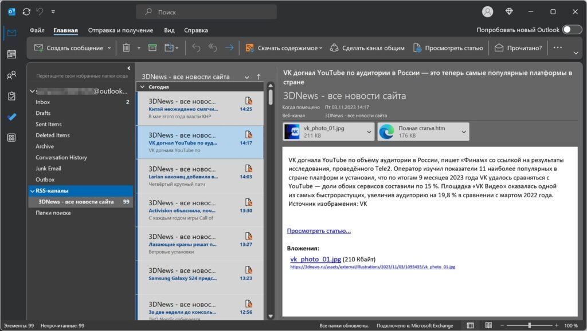Click the Reply arrow icon
The width and height of the screenshot is (587, 331).
pyautogui.click(x=196, y=48)
